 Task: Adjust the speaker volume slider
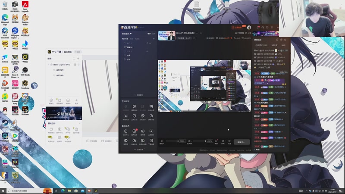click(x=199, y=141)
